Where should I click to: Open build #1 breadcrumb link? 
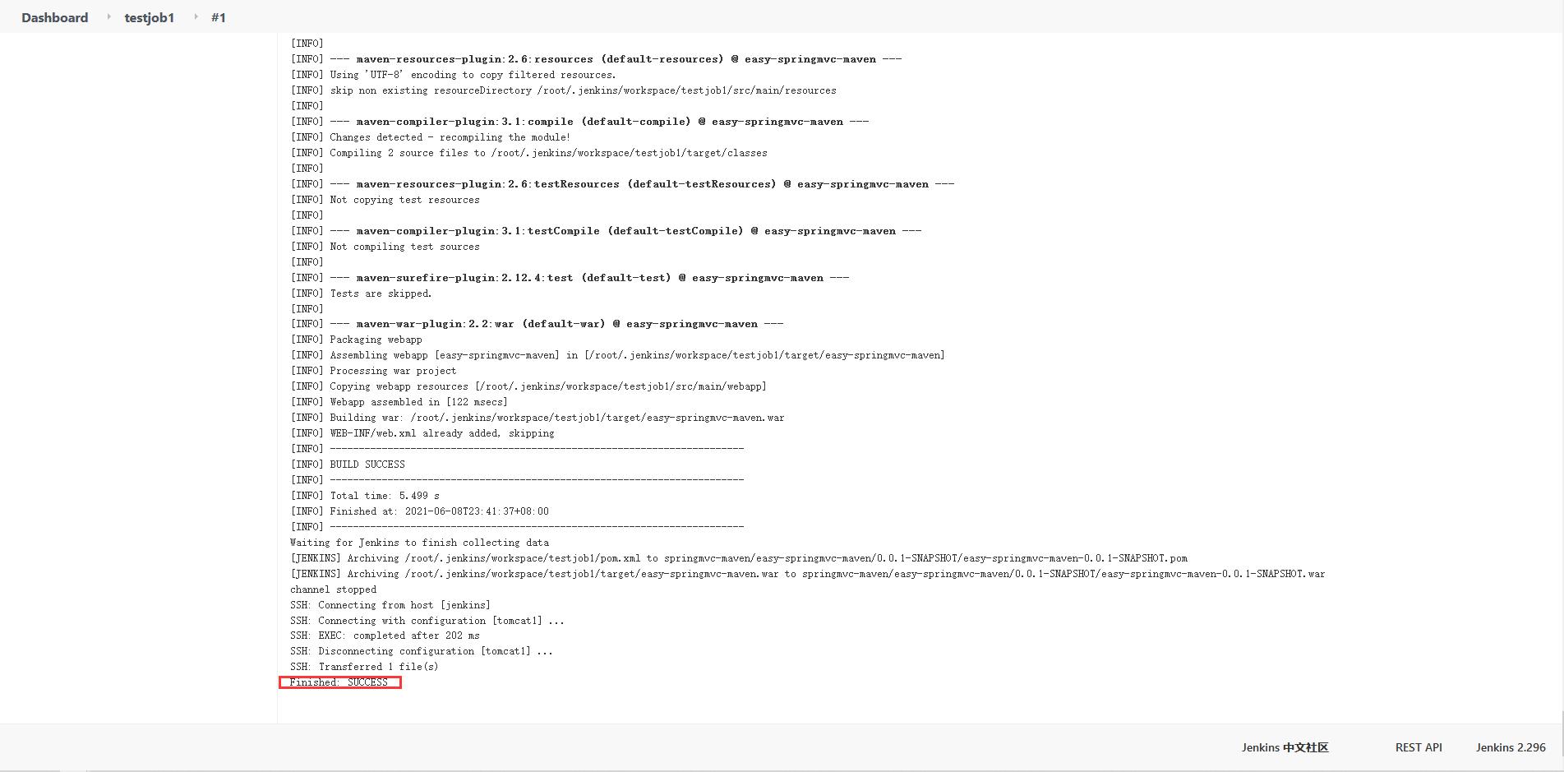218,17
